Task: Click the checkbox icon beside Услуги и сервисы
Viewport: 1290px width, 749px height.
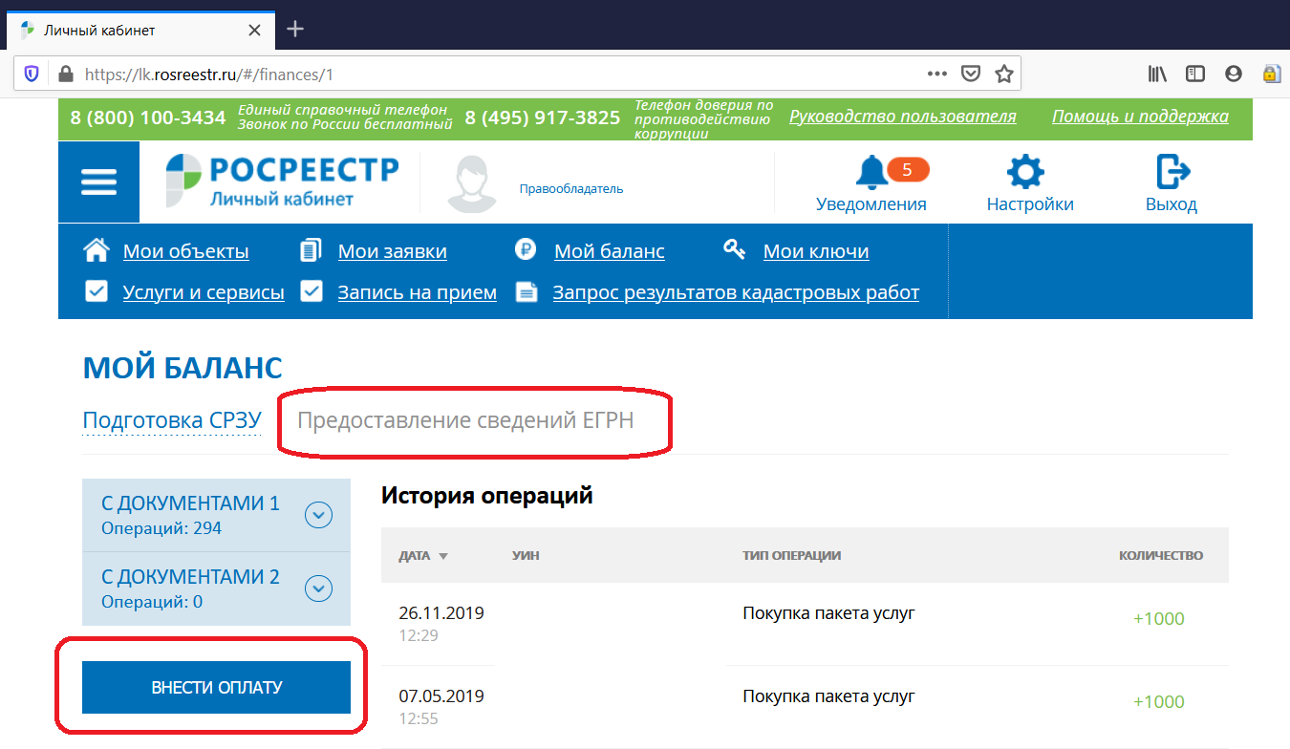Action: pyautogui.click(x=97, y=291)
